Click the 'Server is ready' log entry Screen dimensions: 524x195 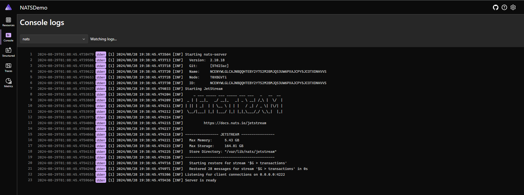[201, 180]
